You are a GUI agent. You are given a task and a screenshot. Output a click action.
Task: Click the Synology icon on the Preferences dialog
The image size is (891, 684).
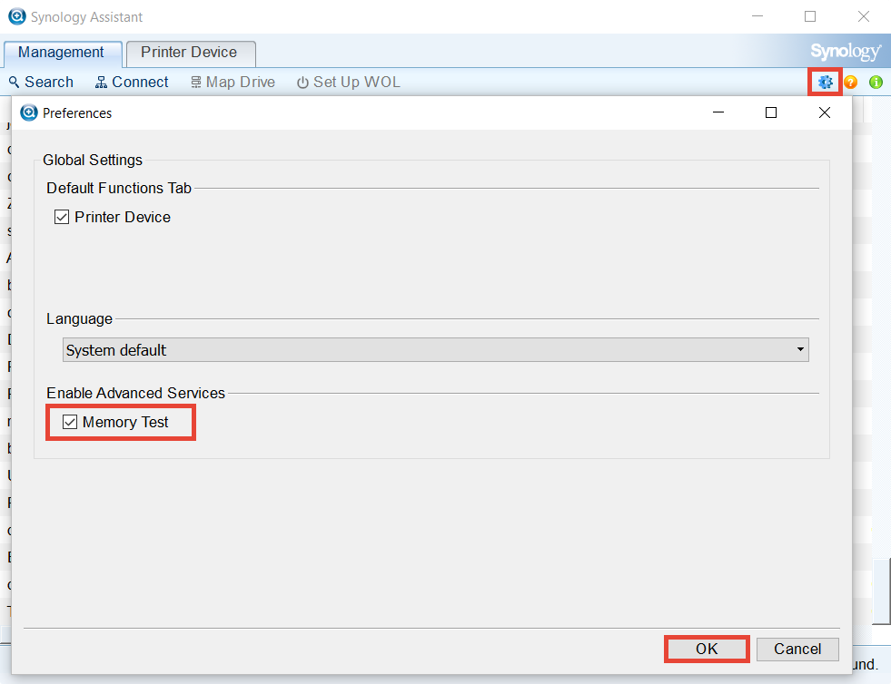click(28, 112)
